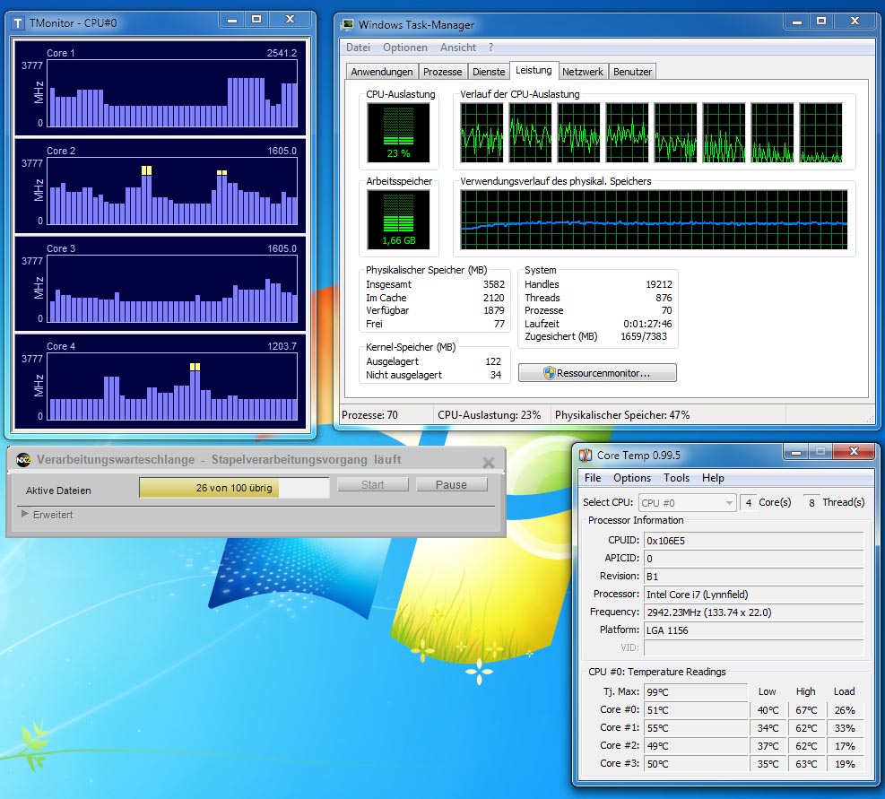Click the Revision field showing B1

click(x=753, y=577)
